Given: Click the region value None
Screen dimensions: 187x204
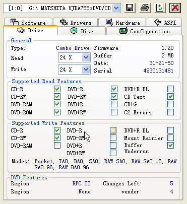Looking at the screenshot, I should [84, 191].
